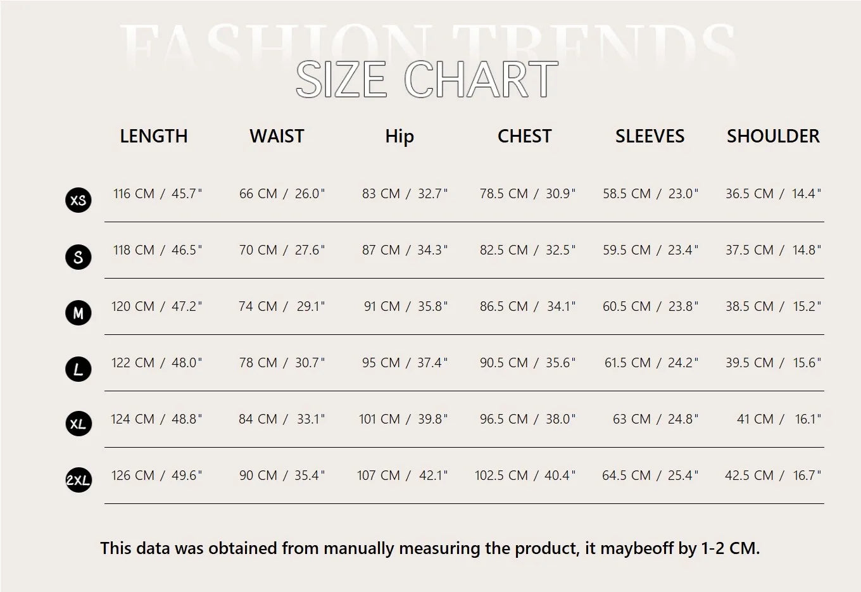Click the XS size badge icon
This screenshot has height=592, width=861.
[79, 200]
